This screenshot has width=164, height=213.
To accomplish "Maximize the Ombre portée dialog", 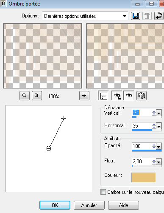I will 151,4.
